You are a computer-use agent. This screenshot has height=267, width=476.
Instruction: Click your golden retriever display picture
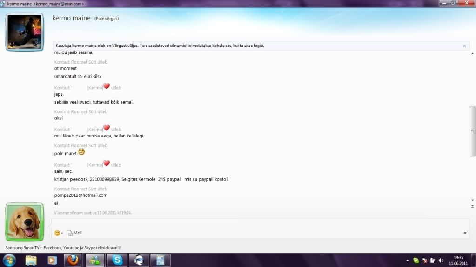click(x=24, y=222)
